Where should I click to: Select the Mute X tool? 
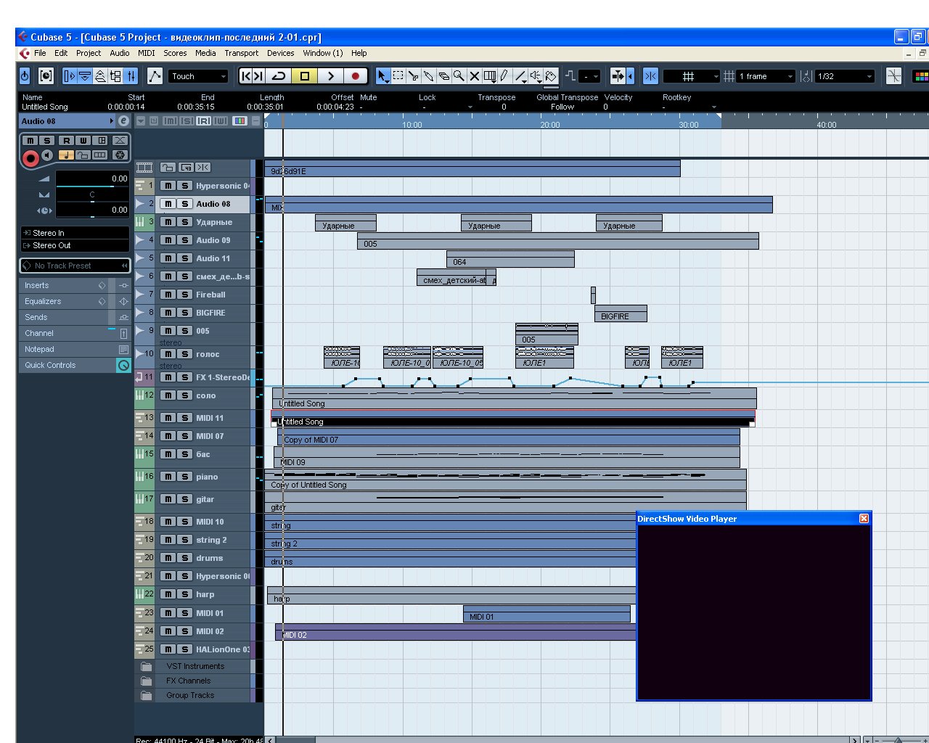click(x=474, y=75)
